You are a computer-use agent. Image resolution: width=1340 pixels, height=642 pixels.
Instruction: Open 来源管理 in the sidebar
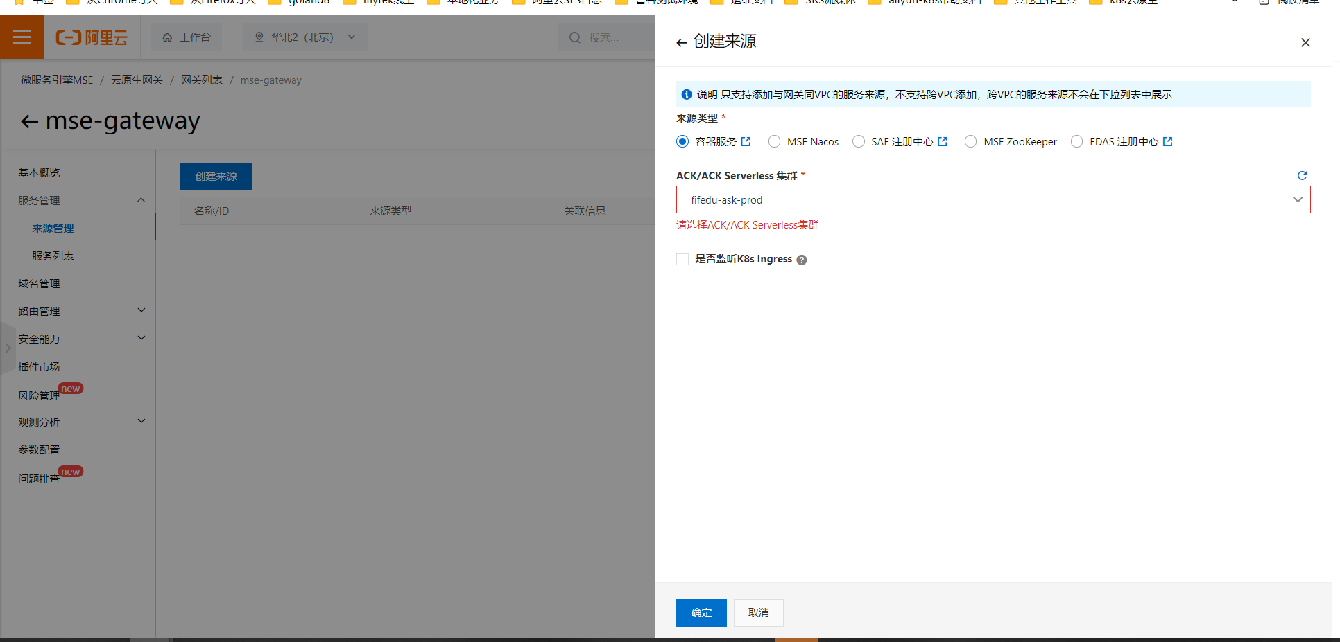coord(53,228)
